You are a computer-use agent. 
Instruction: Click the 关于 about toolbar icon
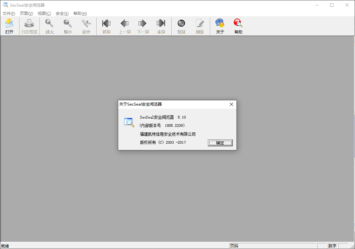(x=220, y=24)
